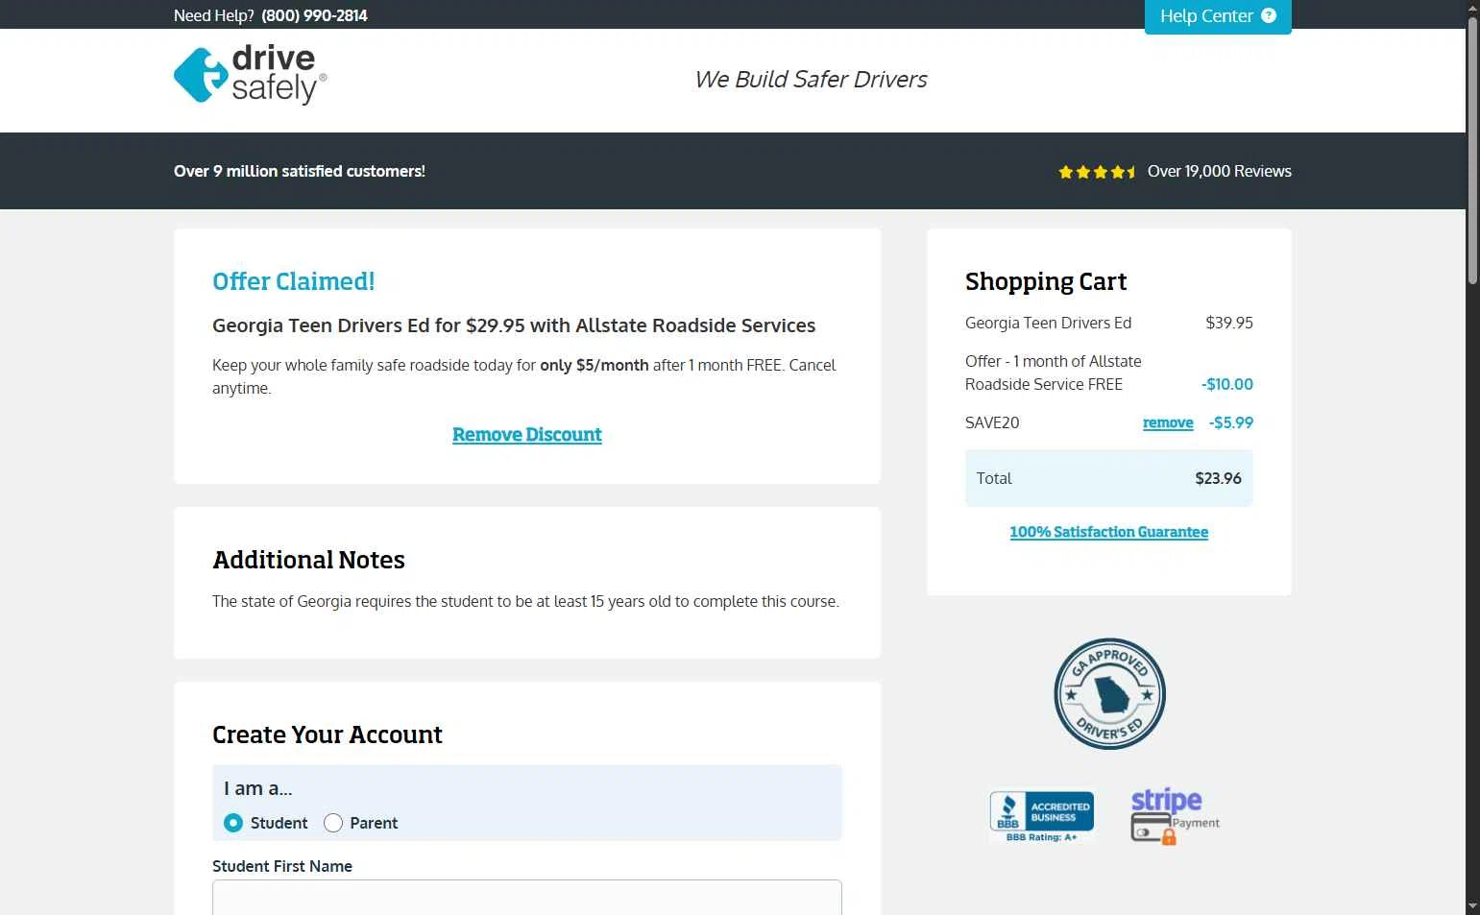Click the Shopping Cart heading
1480x915 pixels.
click(1046, 281)
